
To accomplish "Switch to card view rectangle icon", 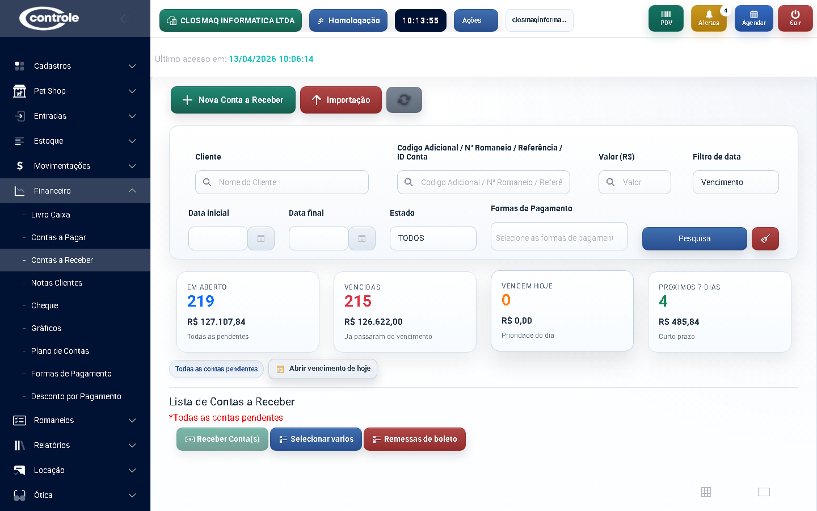I will tap(764, 492).
